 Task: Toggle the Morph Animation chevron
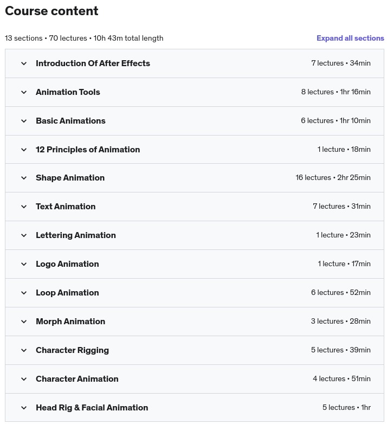click(24, 322)
